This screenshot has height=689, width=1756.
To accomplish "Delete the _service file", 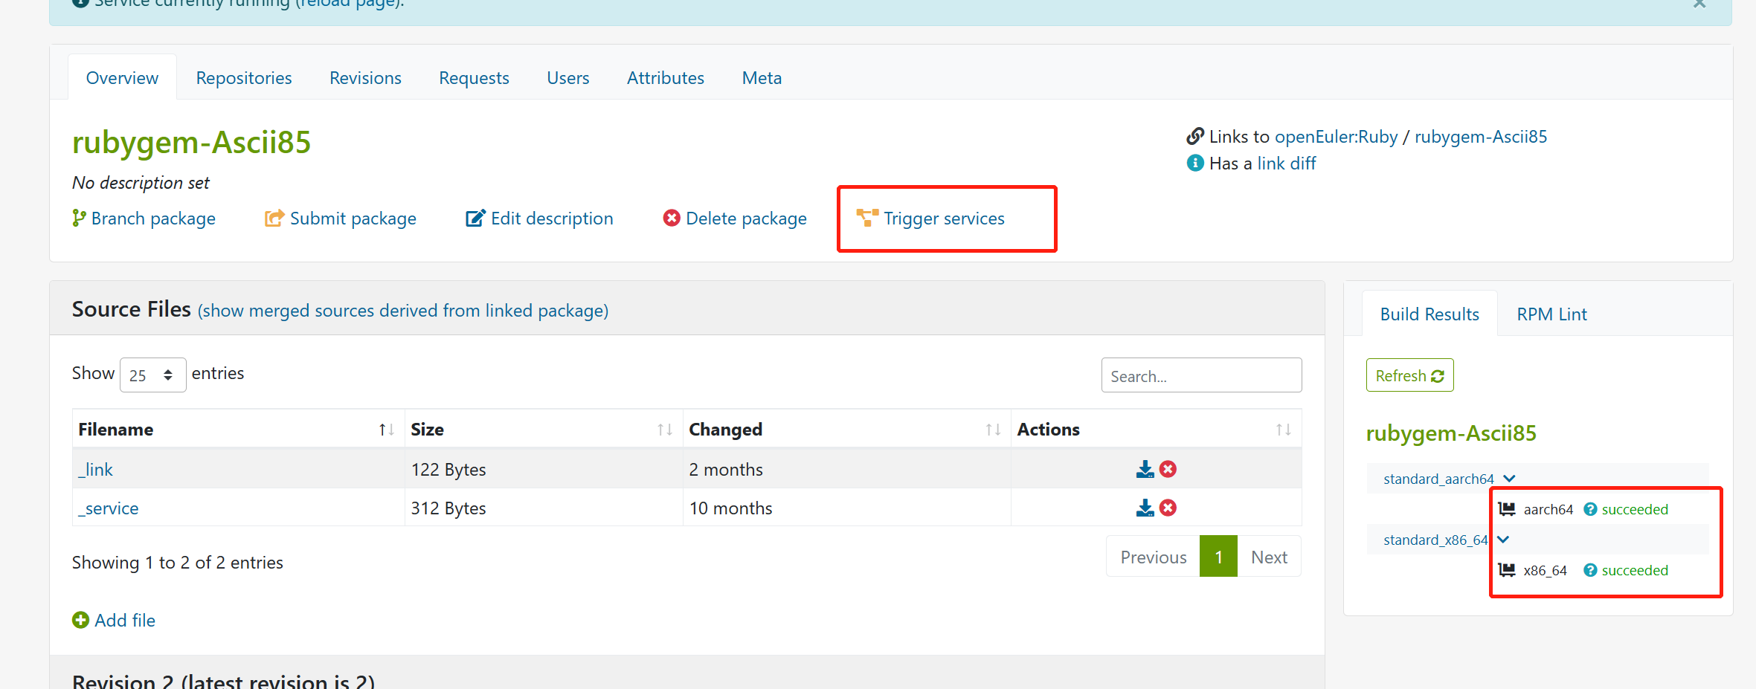I will pyautogui.click(x=1168, y=508).
